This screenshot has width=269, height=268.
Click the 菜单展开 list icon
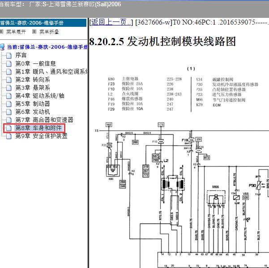click(1, 32)
